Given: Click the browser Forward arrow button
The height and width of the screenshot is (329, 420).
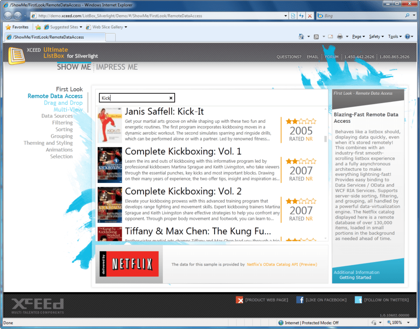Looking at the screenshot, I should (x=18, y=16).
